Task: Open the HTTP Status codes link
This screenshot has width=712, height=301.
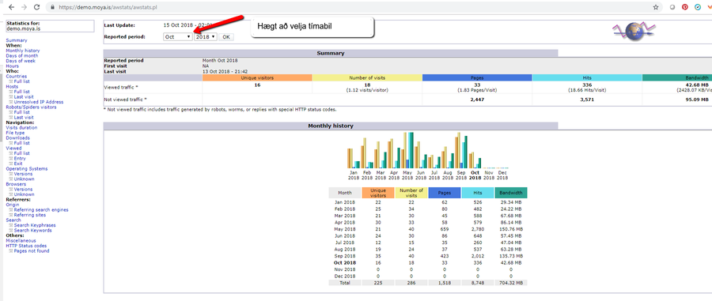Action: [26, 246]
